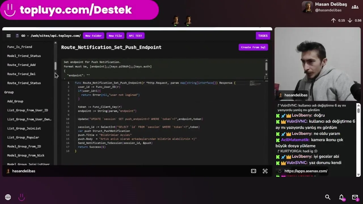Viewport: 363px width, 204px height.
Task: Open the hamburger menu in the GO editor
Action: pyautogui.click(x=9, y=36)
